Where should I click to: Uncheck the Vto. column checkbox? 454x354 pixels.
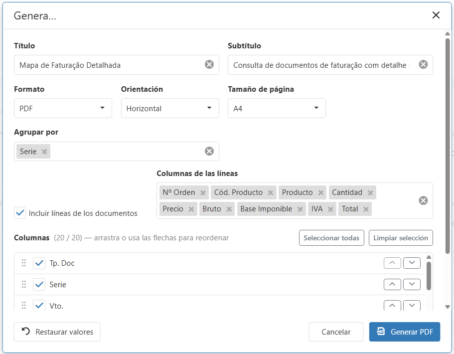click(x=39, y=305)
